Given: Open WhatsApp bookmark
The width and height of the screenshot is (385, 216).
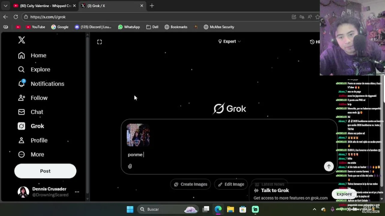Looking at the screenshot, I should click(x=129, y=27).
